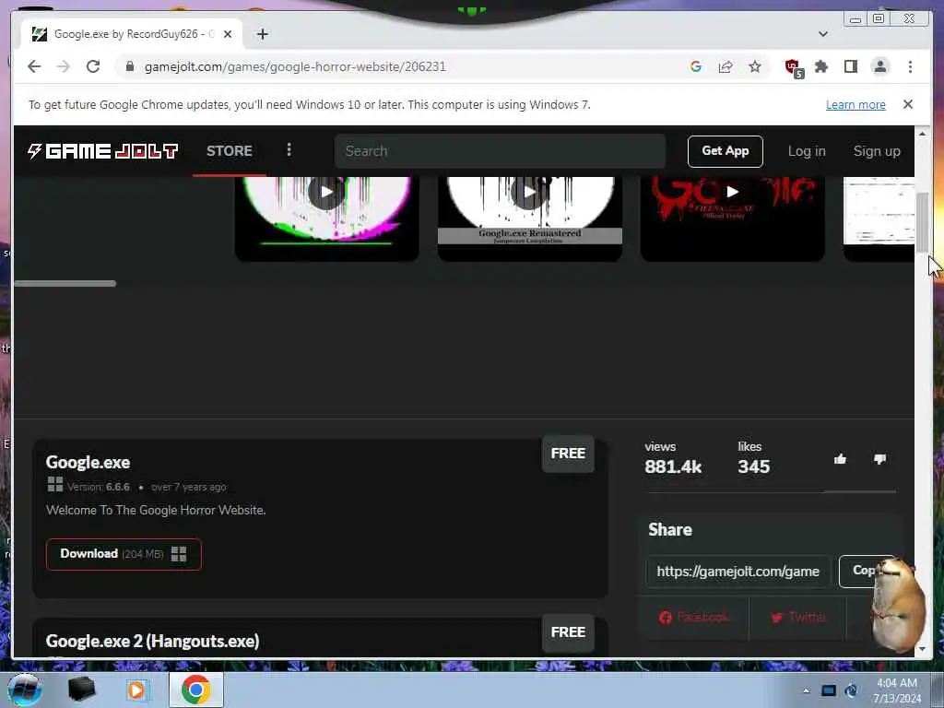Click the Get App button
The image size is (944, 708).
pos(725,151)
